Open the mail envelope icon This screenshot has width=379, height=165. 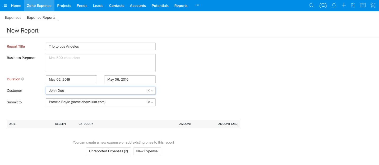pos(363,5)
